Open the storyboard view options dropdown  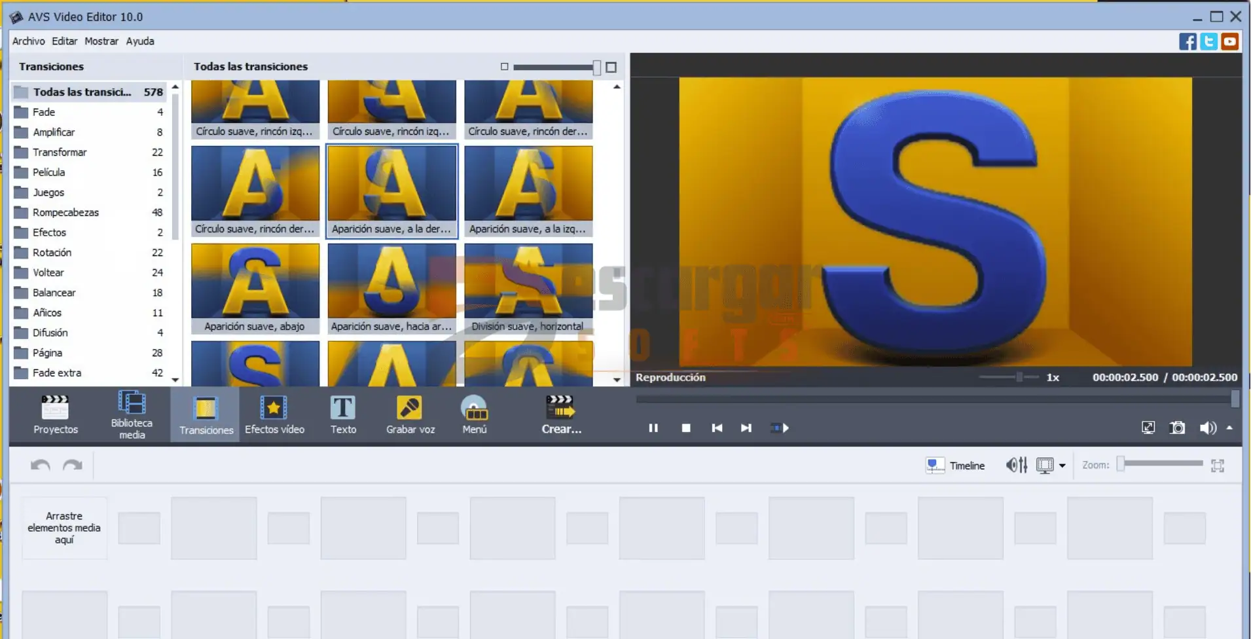[x=1062, y=466]
